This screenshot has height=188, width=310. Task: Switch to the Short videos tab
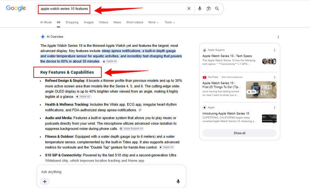(135, 22)
